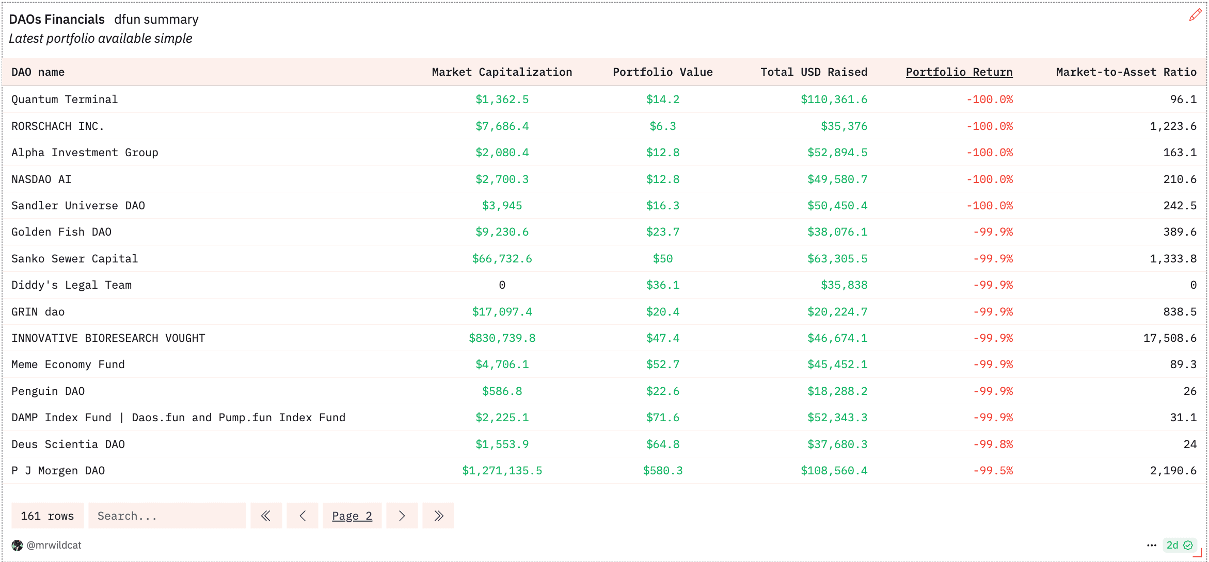Select Alpha Investment Group row name
1209x562 pixels.
pyautogui.click(x=85, y=153)
